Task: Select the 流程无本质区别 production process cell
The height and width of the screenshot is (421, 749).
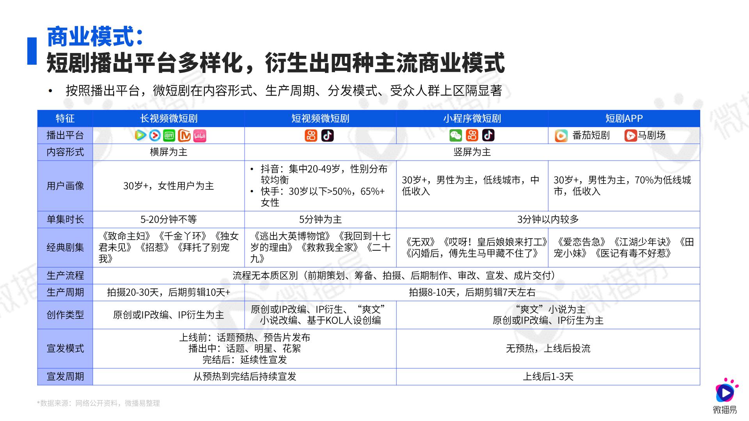Action: pyautogui.click(x=396, y=276)
